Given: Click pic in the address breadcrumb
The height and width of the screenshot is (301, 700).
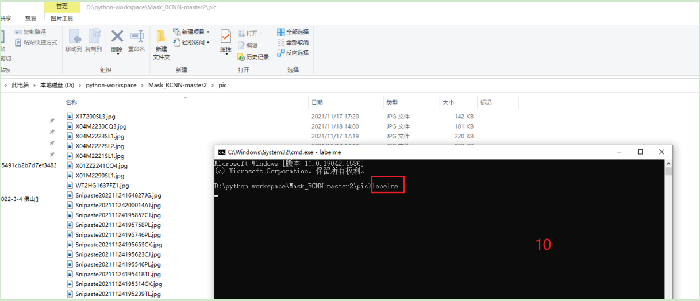Looking at the screenshot, I should coord(222,85).
